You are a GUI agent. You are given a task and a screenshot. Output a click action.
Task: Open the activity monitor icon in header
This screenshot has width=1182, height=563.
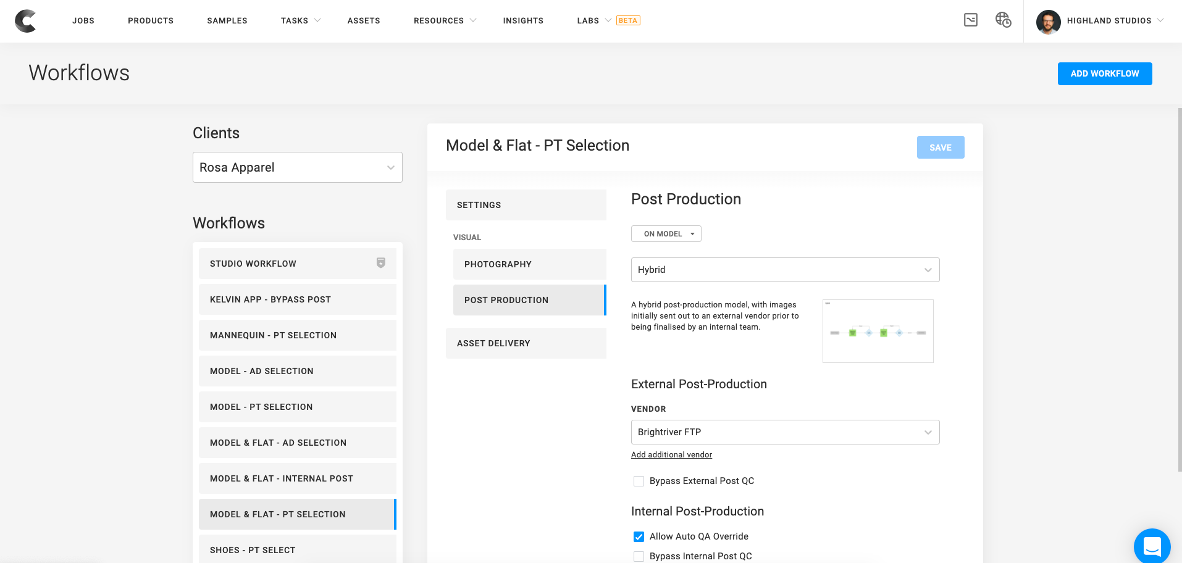tap(971, 20)
